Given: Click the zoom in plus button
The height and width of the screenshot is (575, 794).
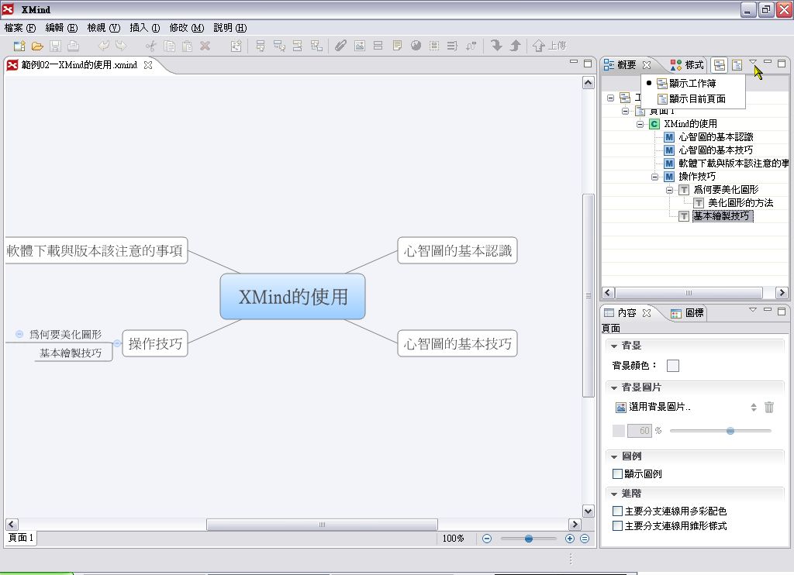Looking at the screenshot, I should click(570, 539).
